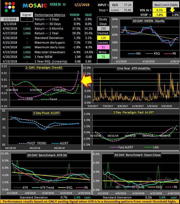Select the 0.7% standard deviation under ATR chart

(64, 197)
